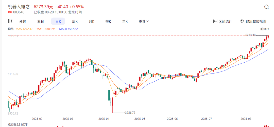Show the 季K quarterly chart
The width and height of the screenshot is (274, 127).
pyautogui.click(x=108, y=22)
